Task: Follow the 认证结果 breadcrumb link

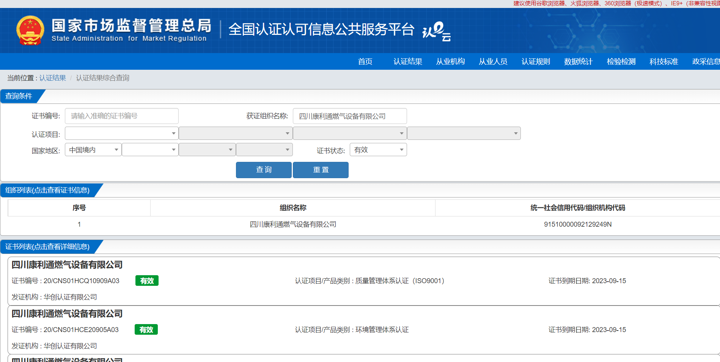Action: point(53,78)
